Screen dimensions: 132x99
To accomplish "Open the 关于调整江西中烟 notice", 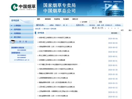I will point(59,65).
